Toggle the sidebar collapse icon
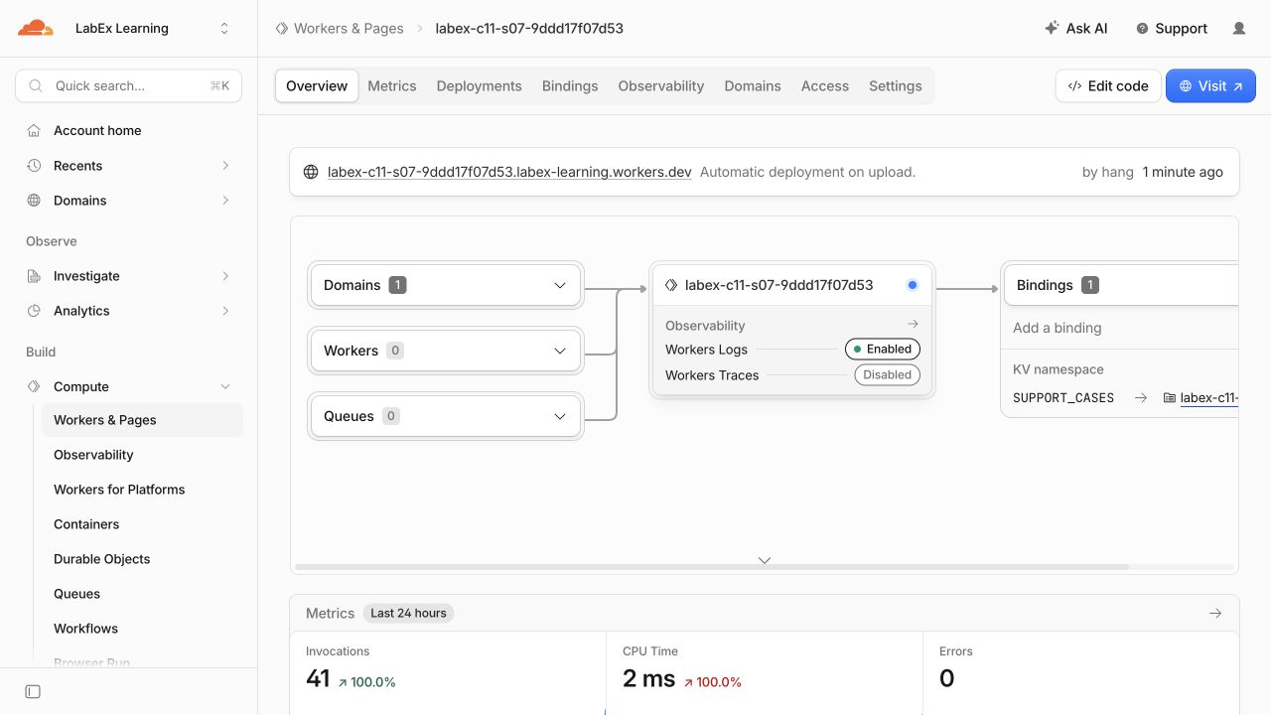The height and width of the screenshot is (715, 1271). [x=33, y=691]
